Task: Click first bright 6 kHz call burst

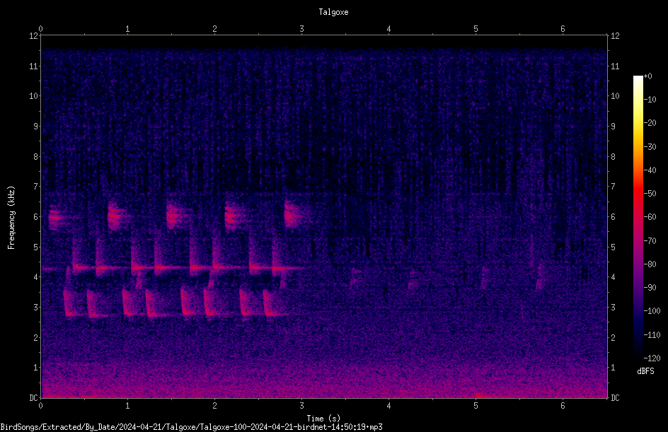Action: (x=55, y=218)
